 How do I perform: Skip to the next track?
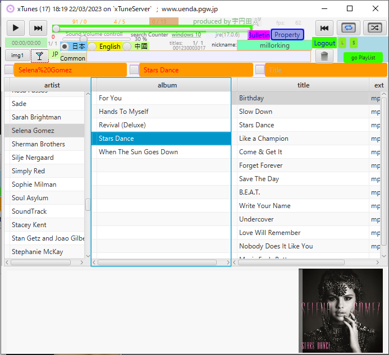[38, 28]
